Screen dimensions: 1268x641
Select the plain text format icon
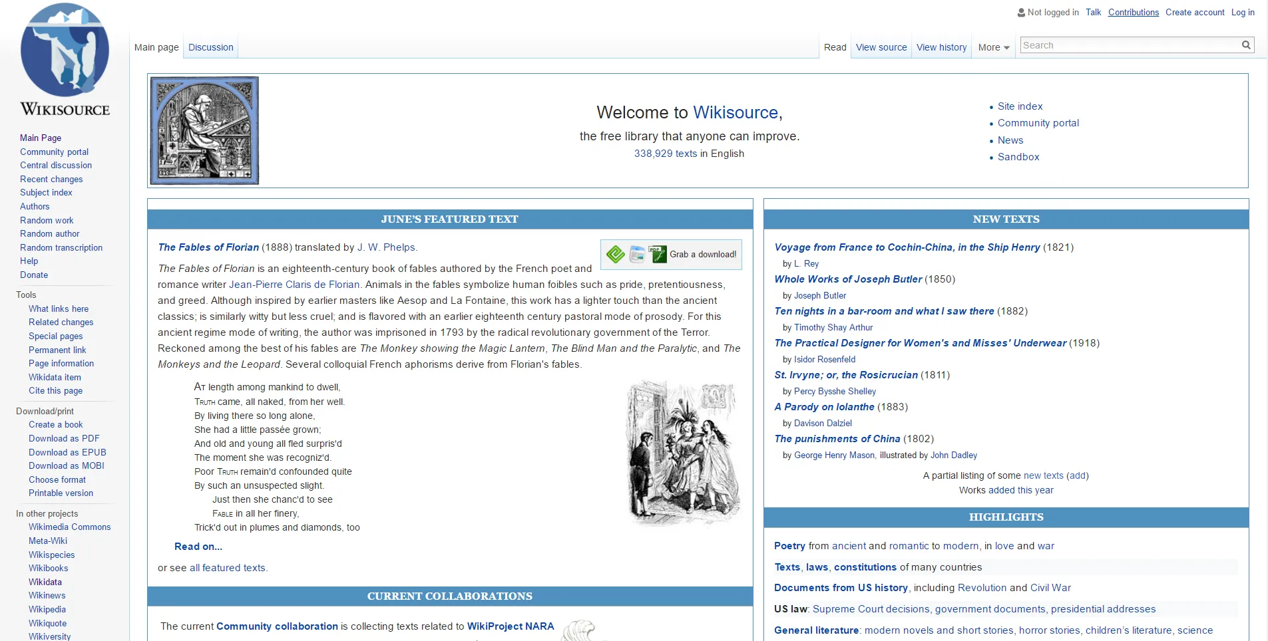(x=636, y=254)
